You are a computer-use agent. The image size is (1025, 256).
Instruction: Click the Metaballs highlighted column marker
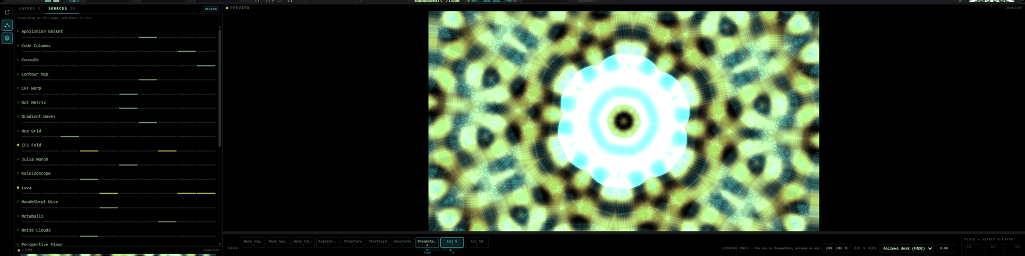point(167,222)
